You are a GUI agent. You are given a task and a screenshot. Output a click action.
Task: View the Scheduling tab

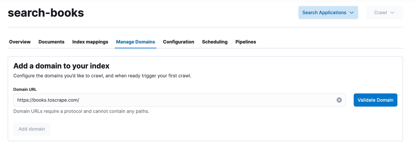pyautogui.click(x=215, y=42)
